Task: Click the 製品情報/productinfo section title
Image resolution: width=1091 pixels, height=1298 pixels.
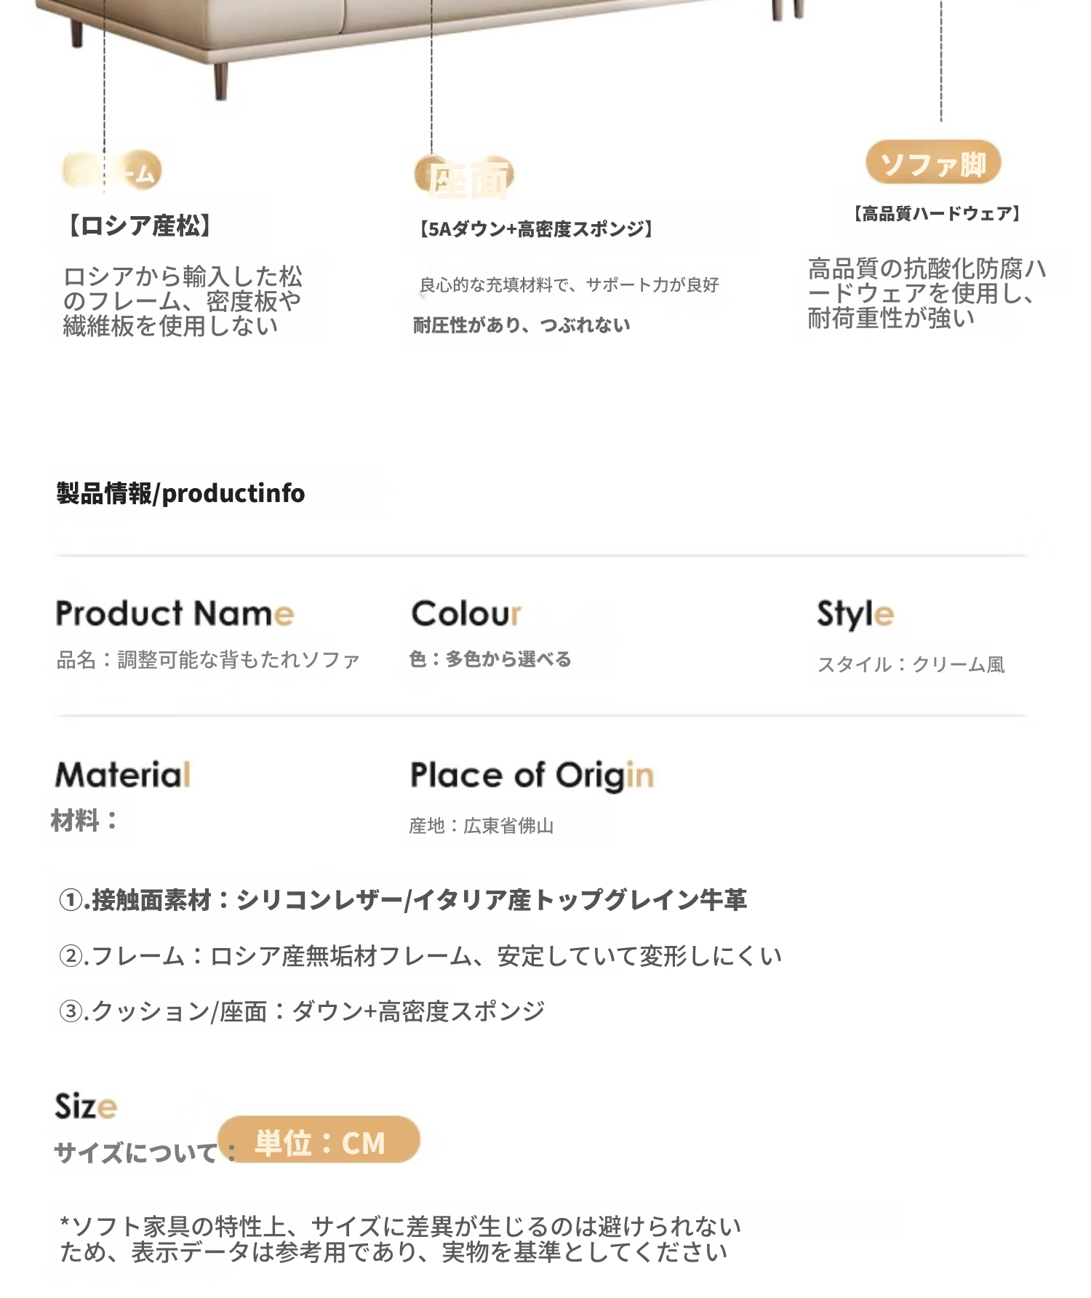Action: coord(181,493)
